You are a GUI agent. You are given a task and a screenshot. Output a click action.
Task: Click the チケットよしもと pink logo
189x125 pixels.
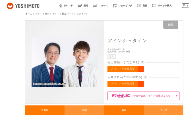click(121, 96)
